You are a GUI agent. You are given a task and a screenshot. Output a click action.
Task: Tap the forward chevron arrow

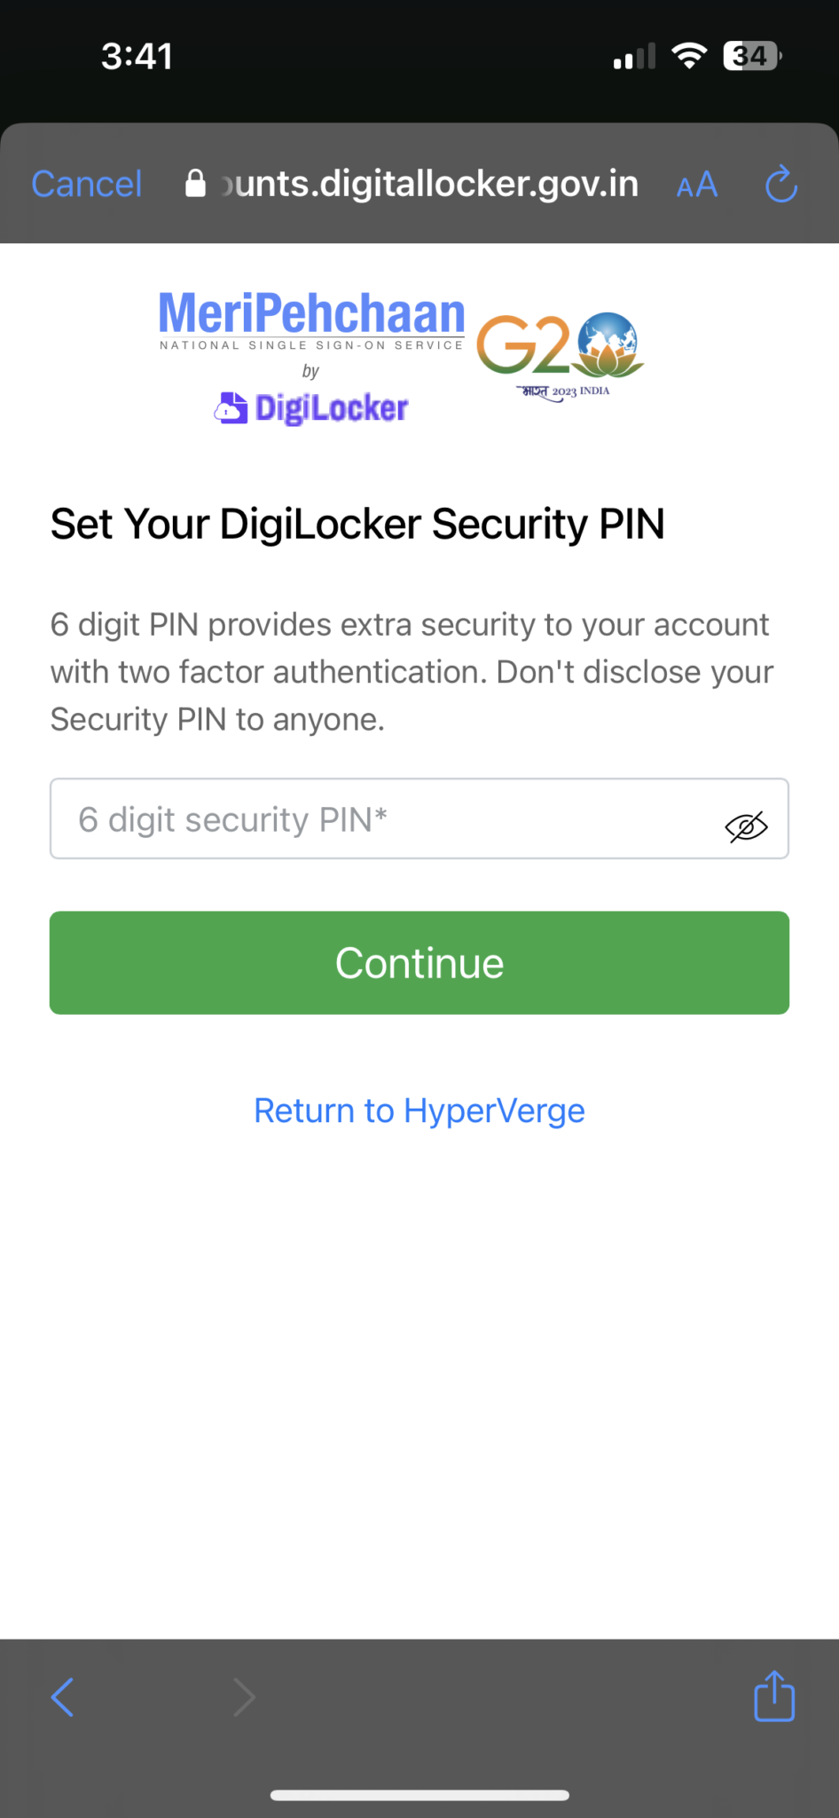(x=244, y=1697)
